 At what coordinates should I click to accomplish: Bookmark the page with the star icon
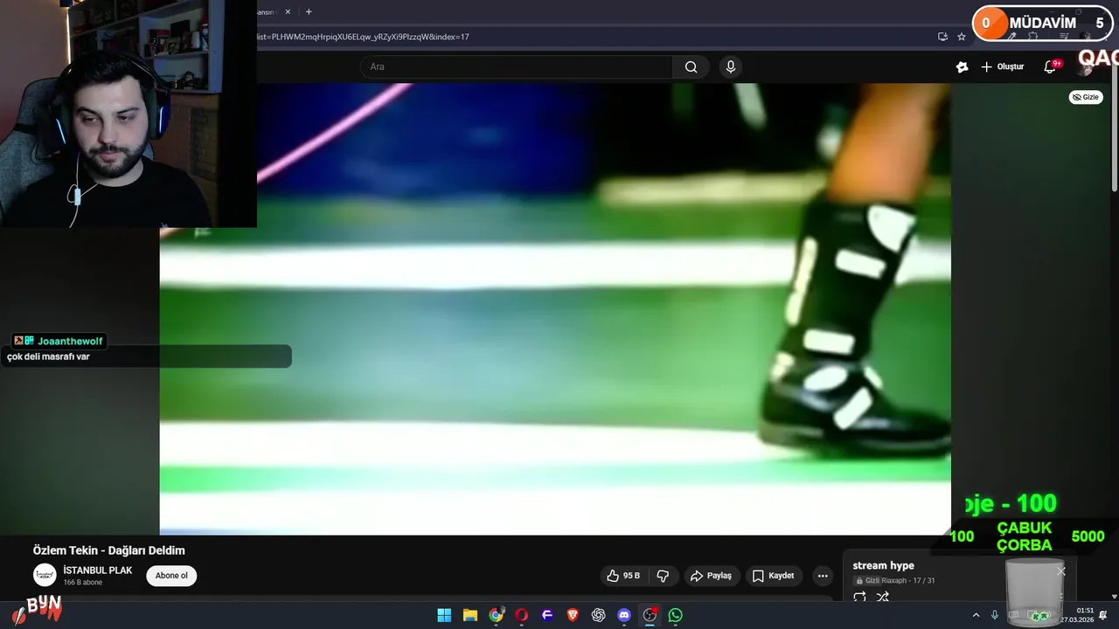pyautogui.click(x=962, y=37)
